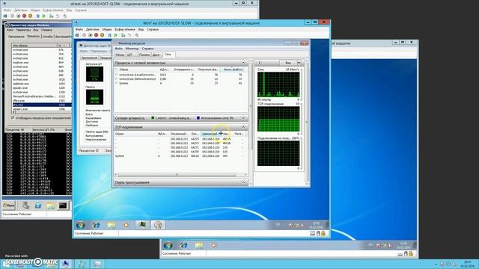Screen dimensions: 479x269
Task: Open PowerShell icon on dctest taskbar
Action: click(x=38, y=205)
